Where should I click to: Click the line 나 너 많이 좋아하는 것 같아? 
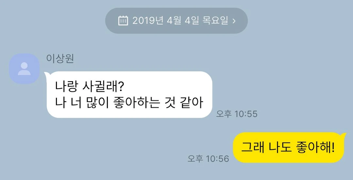click(129, 103)
